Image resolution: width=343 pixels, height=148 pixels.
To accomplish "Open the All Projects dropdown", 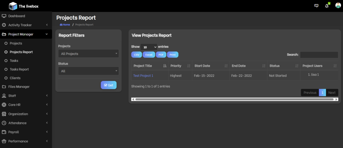I will [88, 54].
